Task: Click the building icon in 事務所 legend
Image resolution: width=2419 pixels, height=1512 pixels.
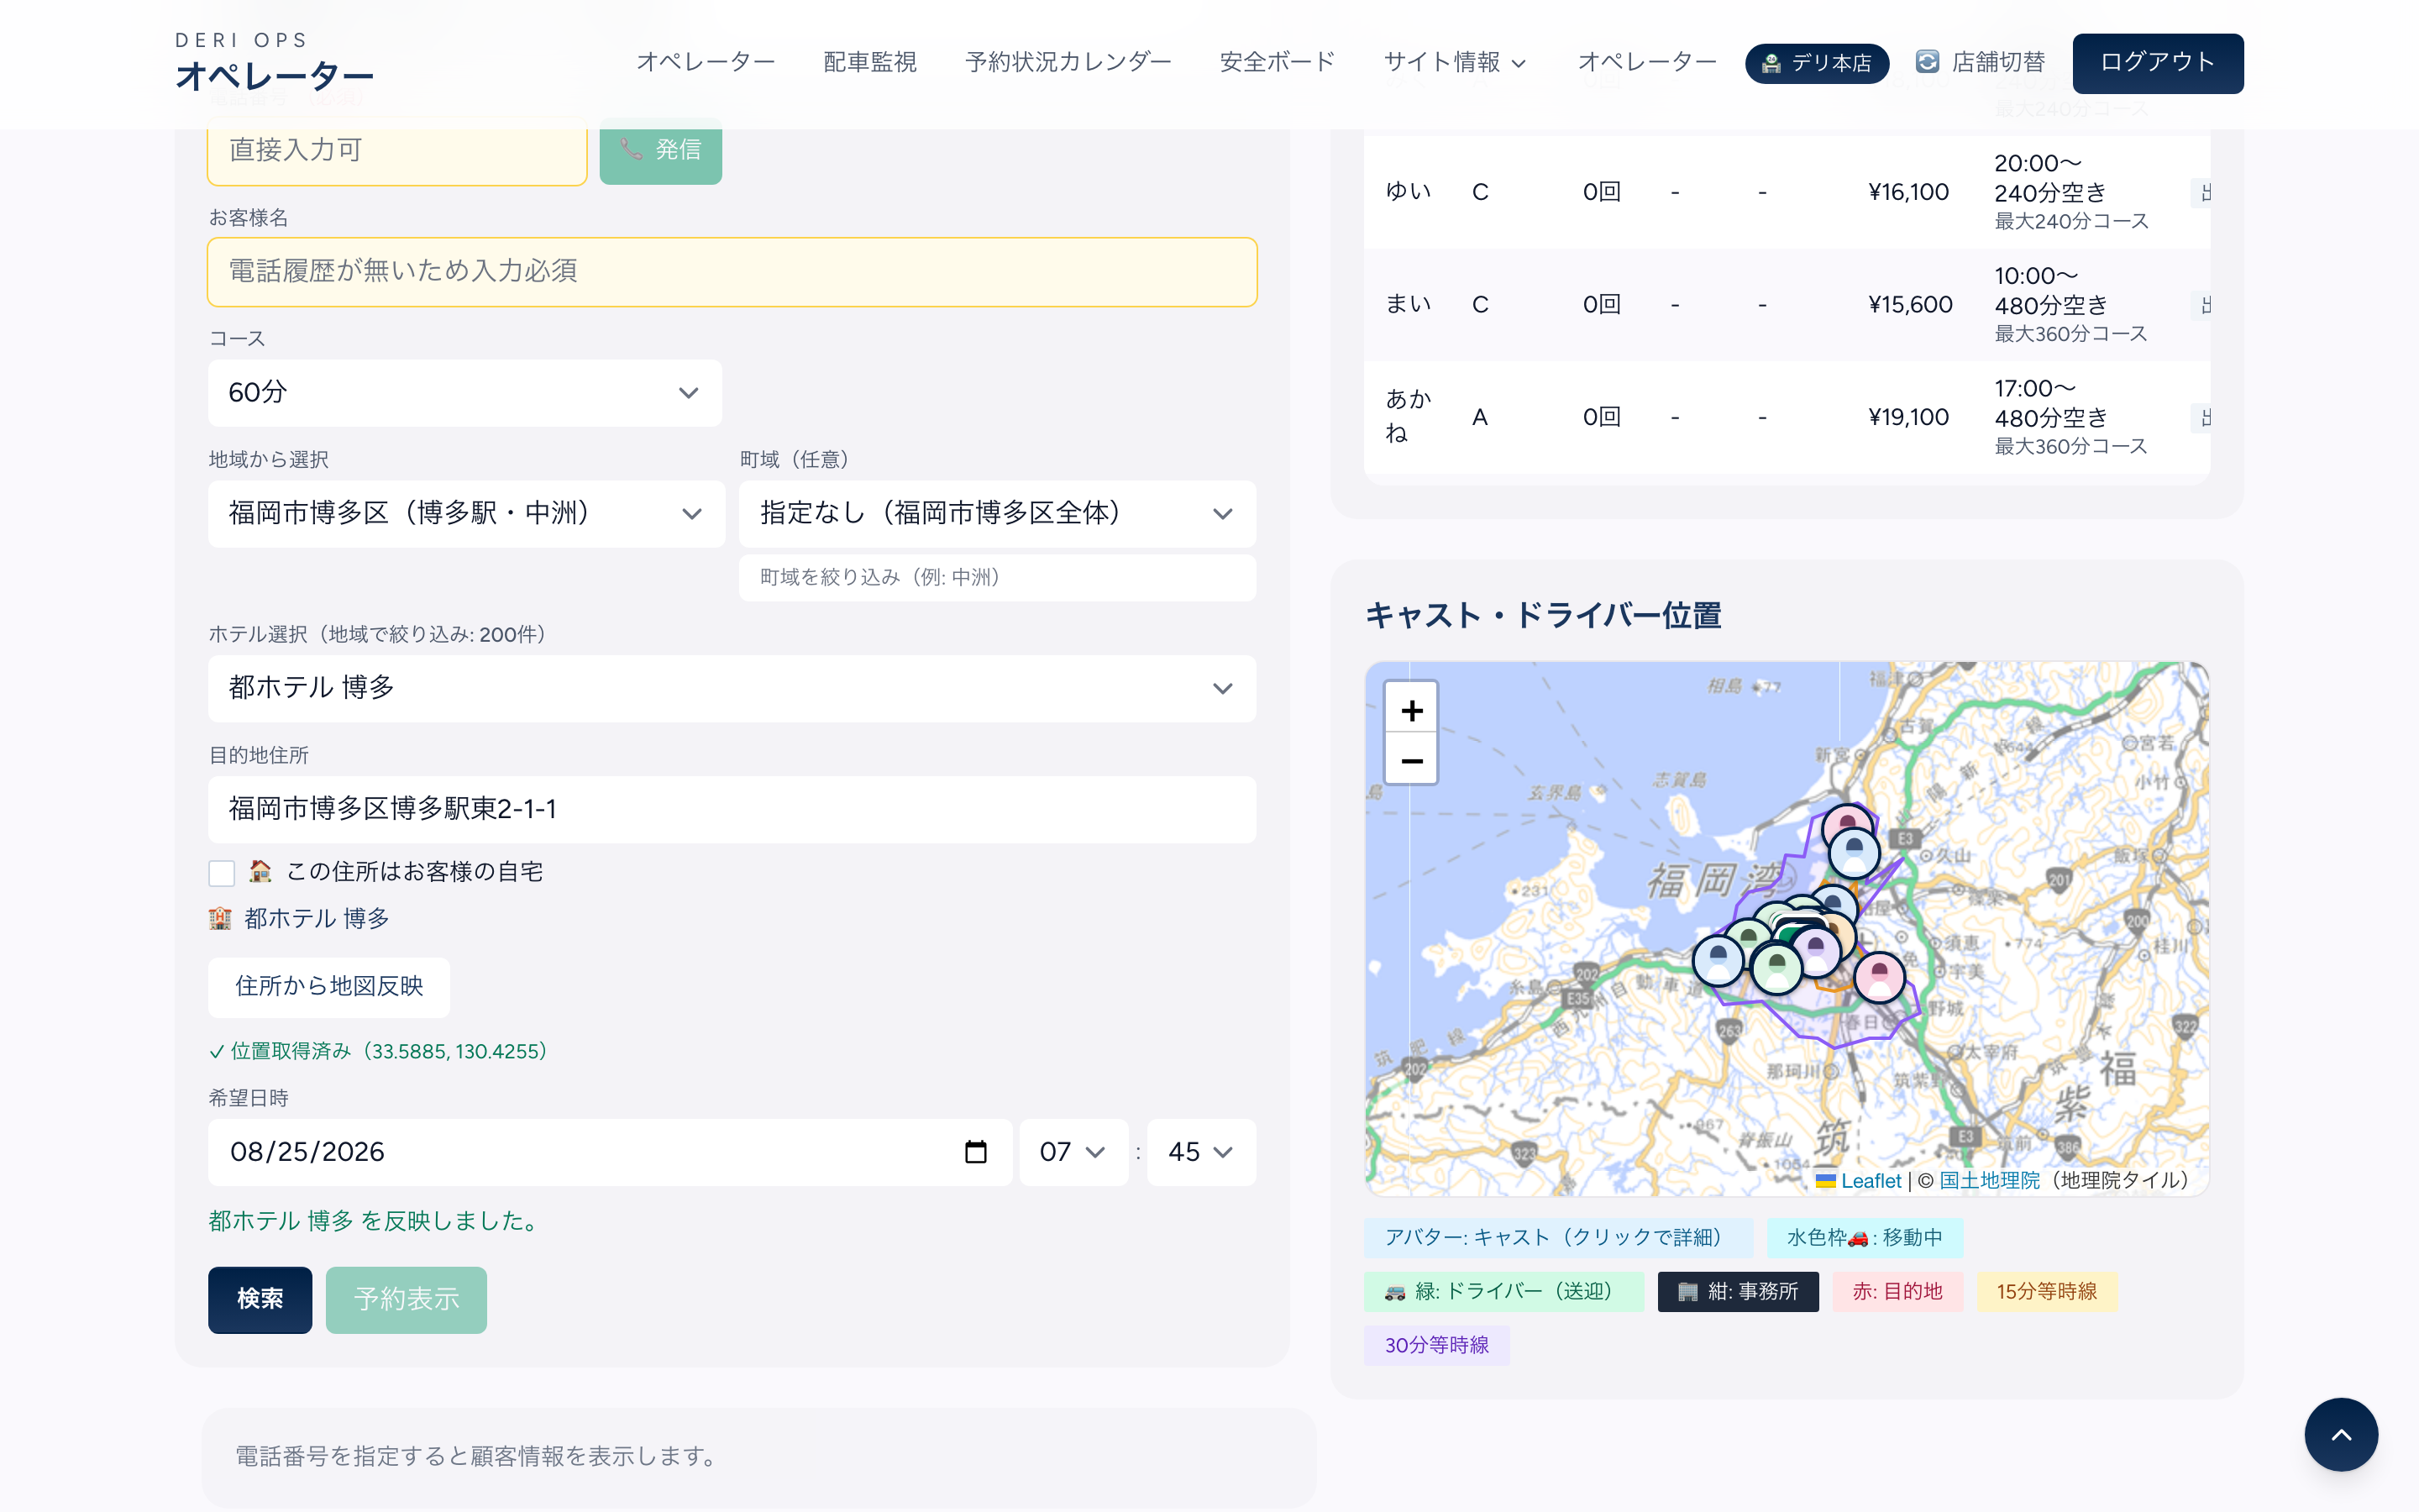Action: tap(1687, 1292)
